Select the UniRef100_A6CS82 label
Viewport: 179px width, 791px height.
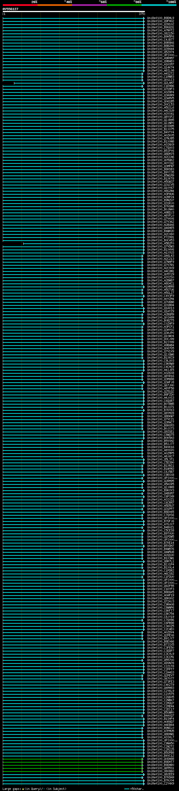[x=161, y=574]
